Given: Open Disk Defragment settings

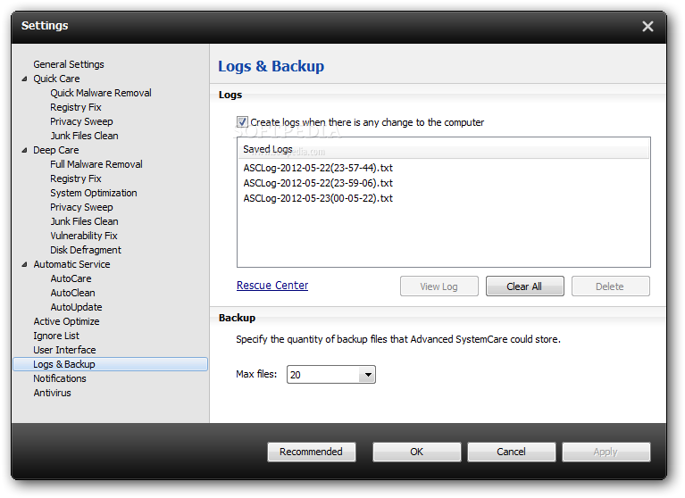Looking at the screenshot, I should click(86, 250).
